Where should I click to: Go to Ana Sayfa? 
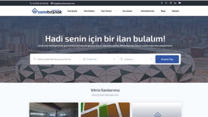point(72,11)
